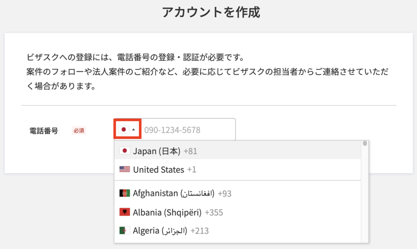Click the アカウントを作成 page heading
The image size is (417, 249).
point(211,12)
